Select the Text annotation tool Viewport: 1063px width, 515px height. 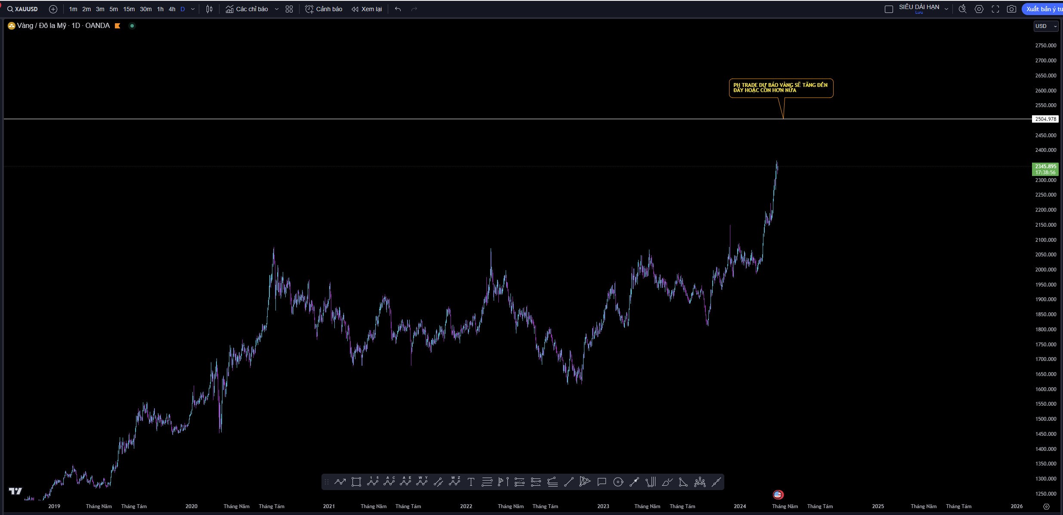(x=470, y=482)
